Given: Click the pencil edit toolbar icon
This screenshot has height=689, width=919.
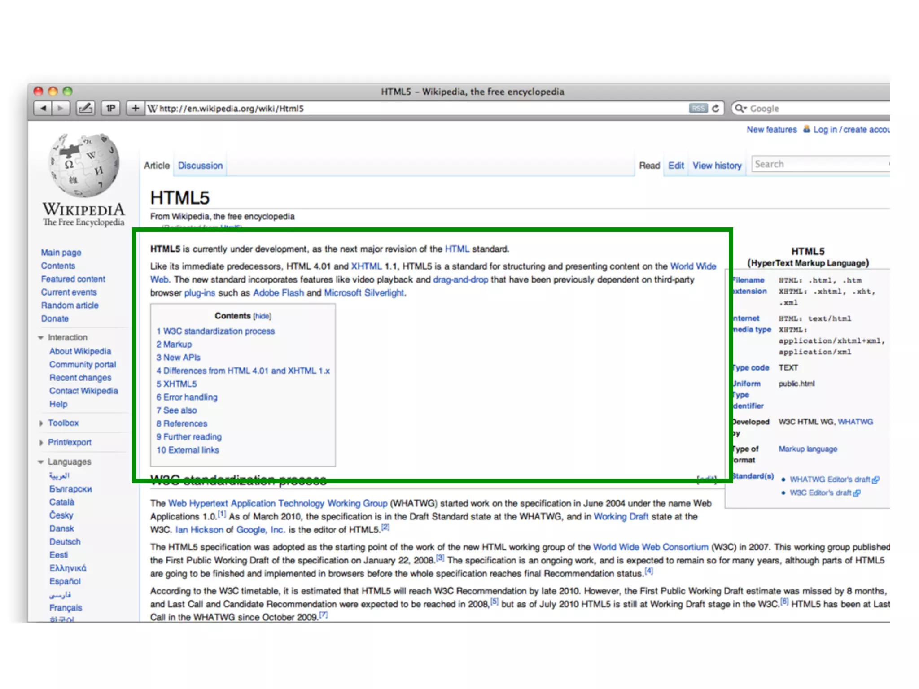Looking at the screenshot, I should (x=85, y=108).
